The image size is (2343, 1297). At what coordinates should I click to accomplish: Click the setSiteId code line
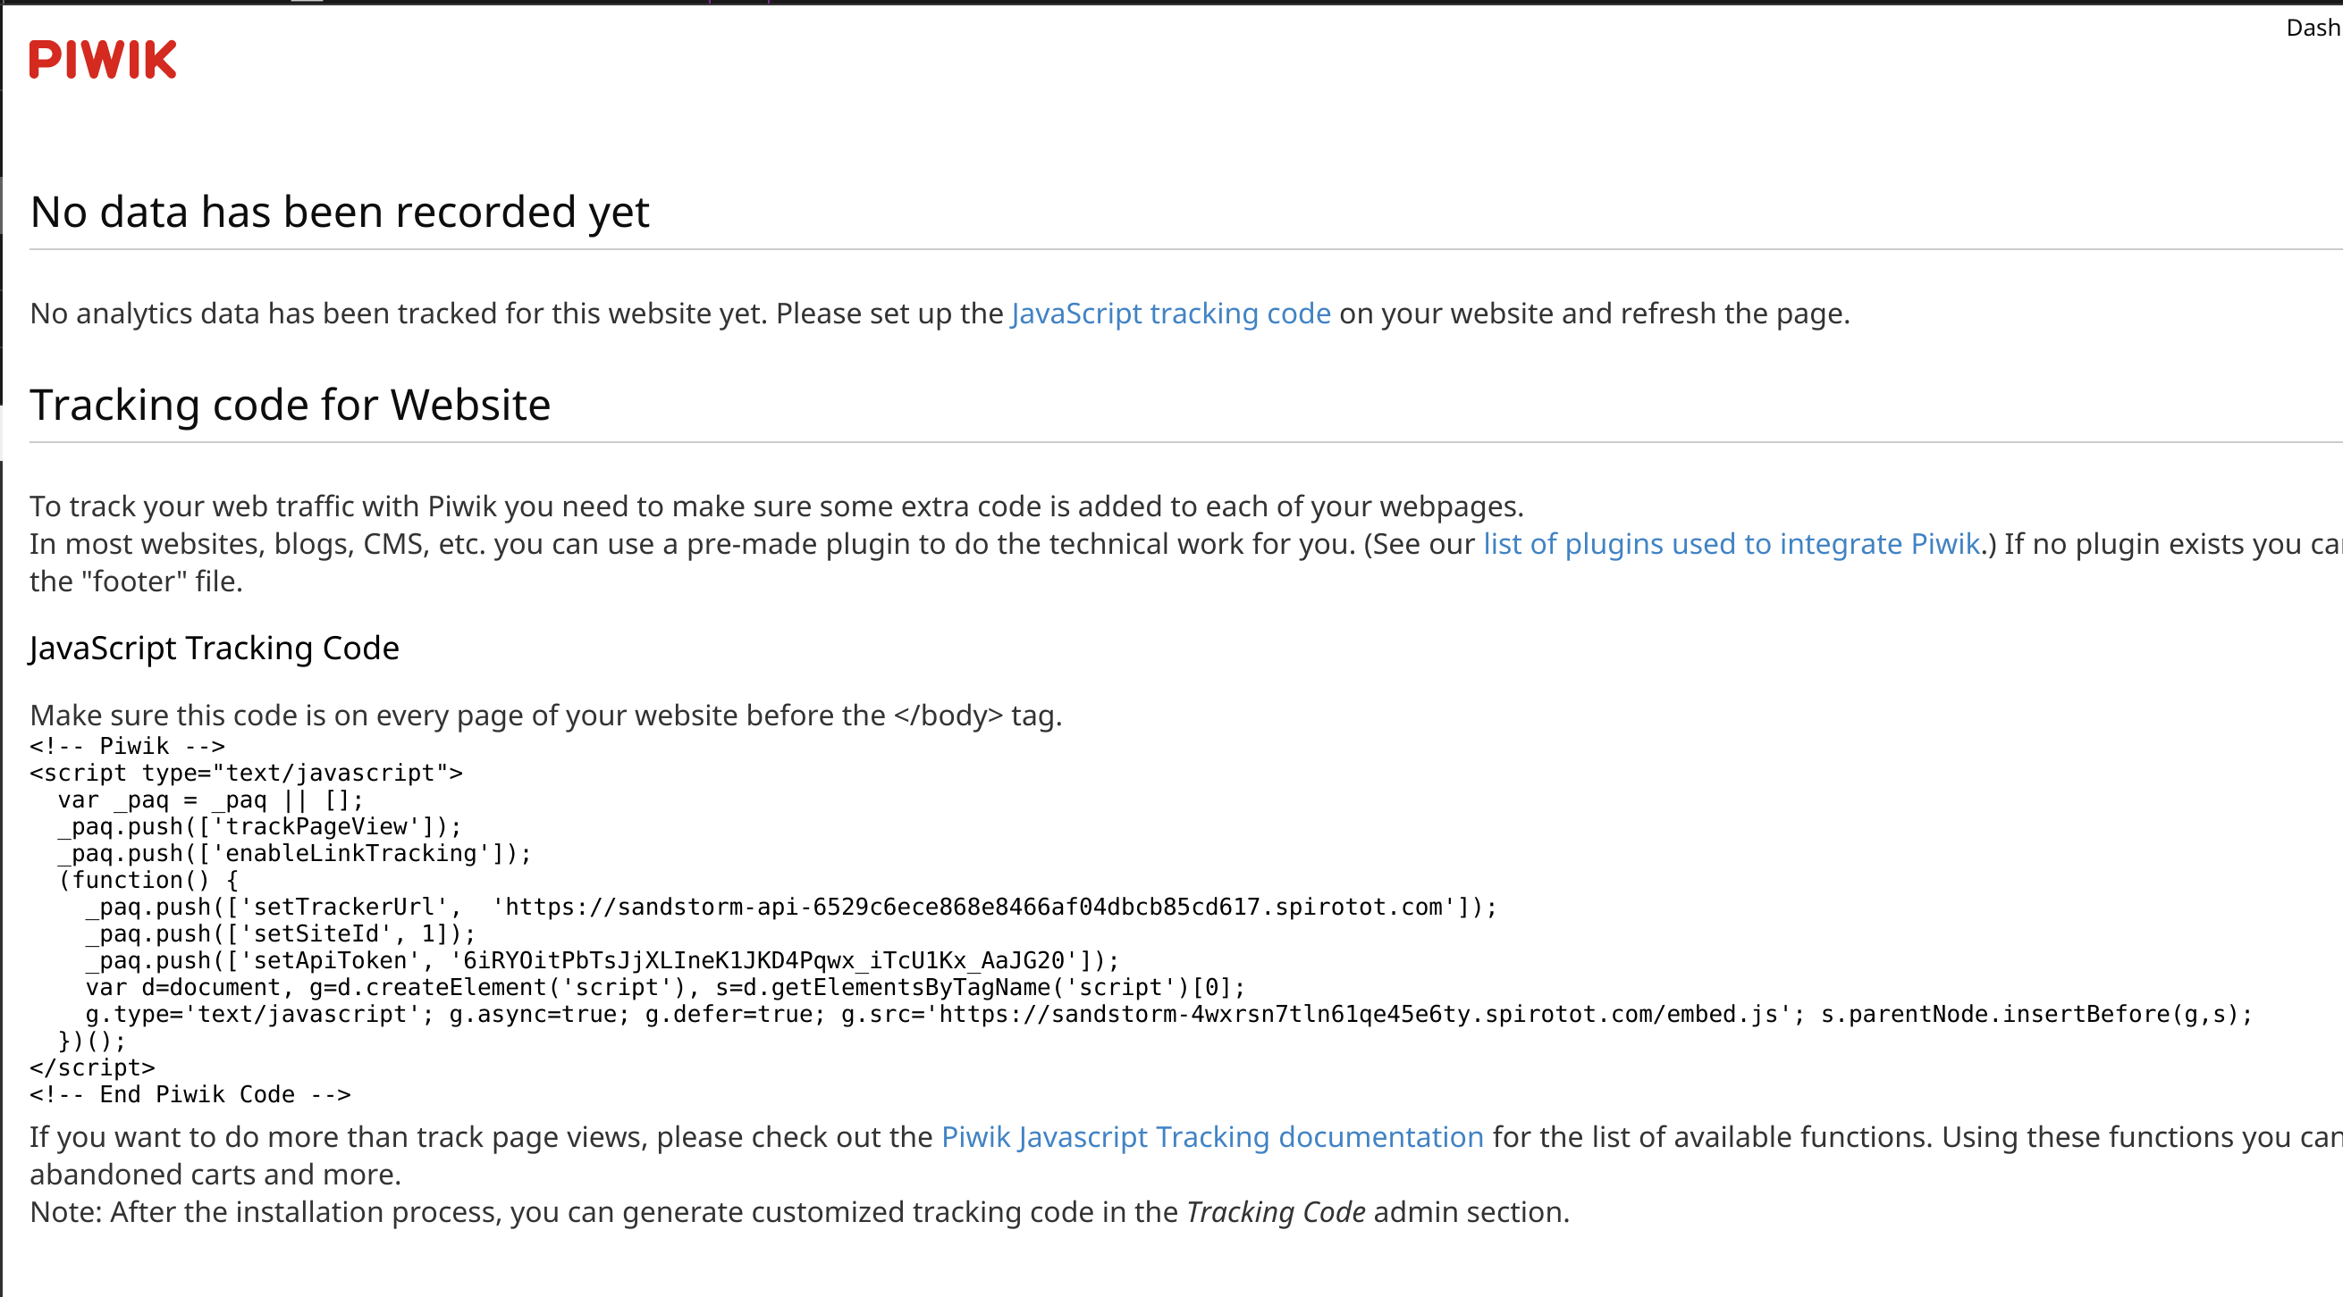pyautogui.click(x=280, y=933)
